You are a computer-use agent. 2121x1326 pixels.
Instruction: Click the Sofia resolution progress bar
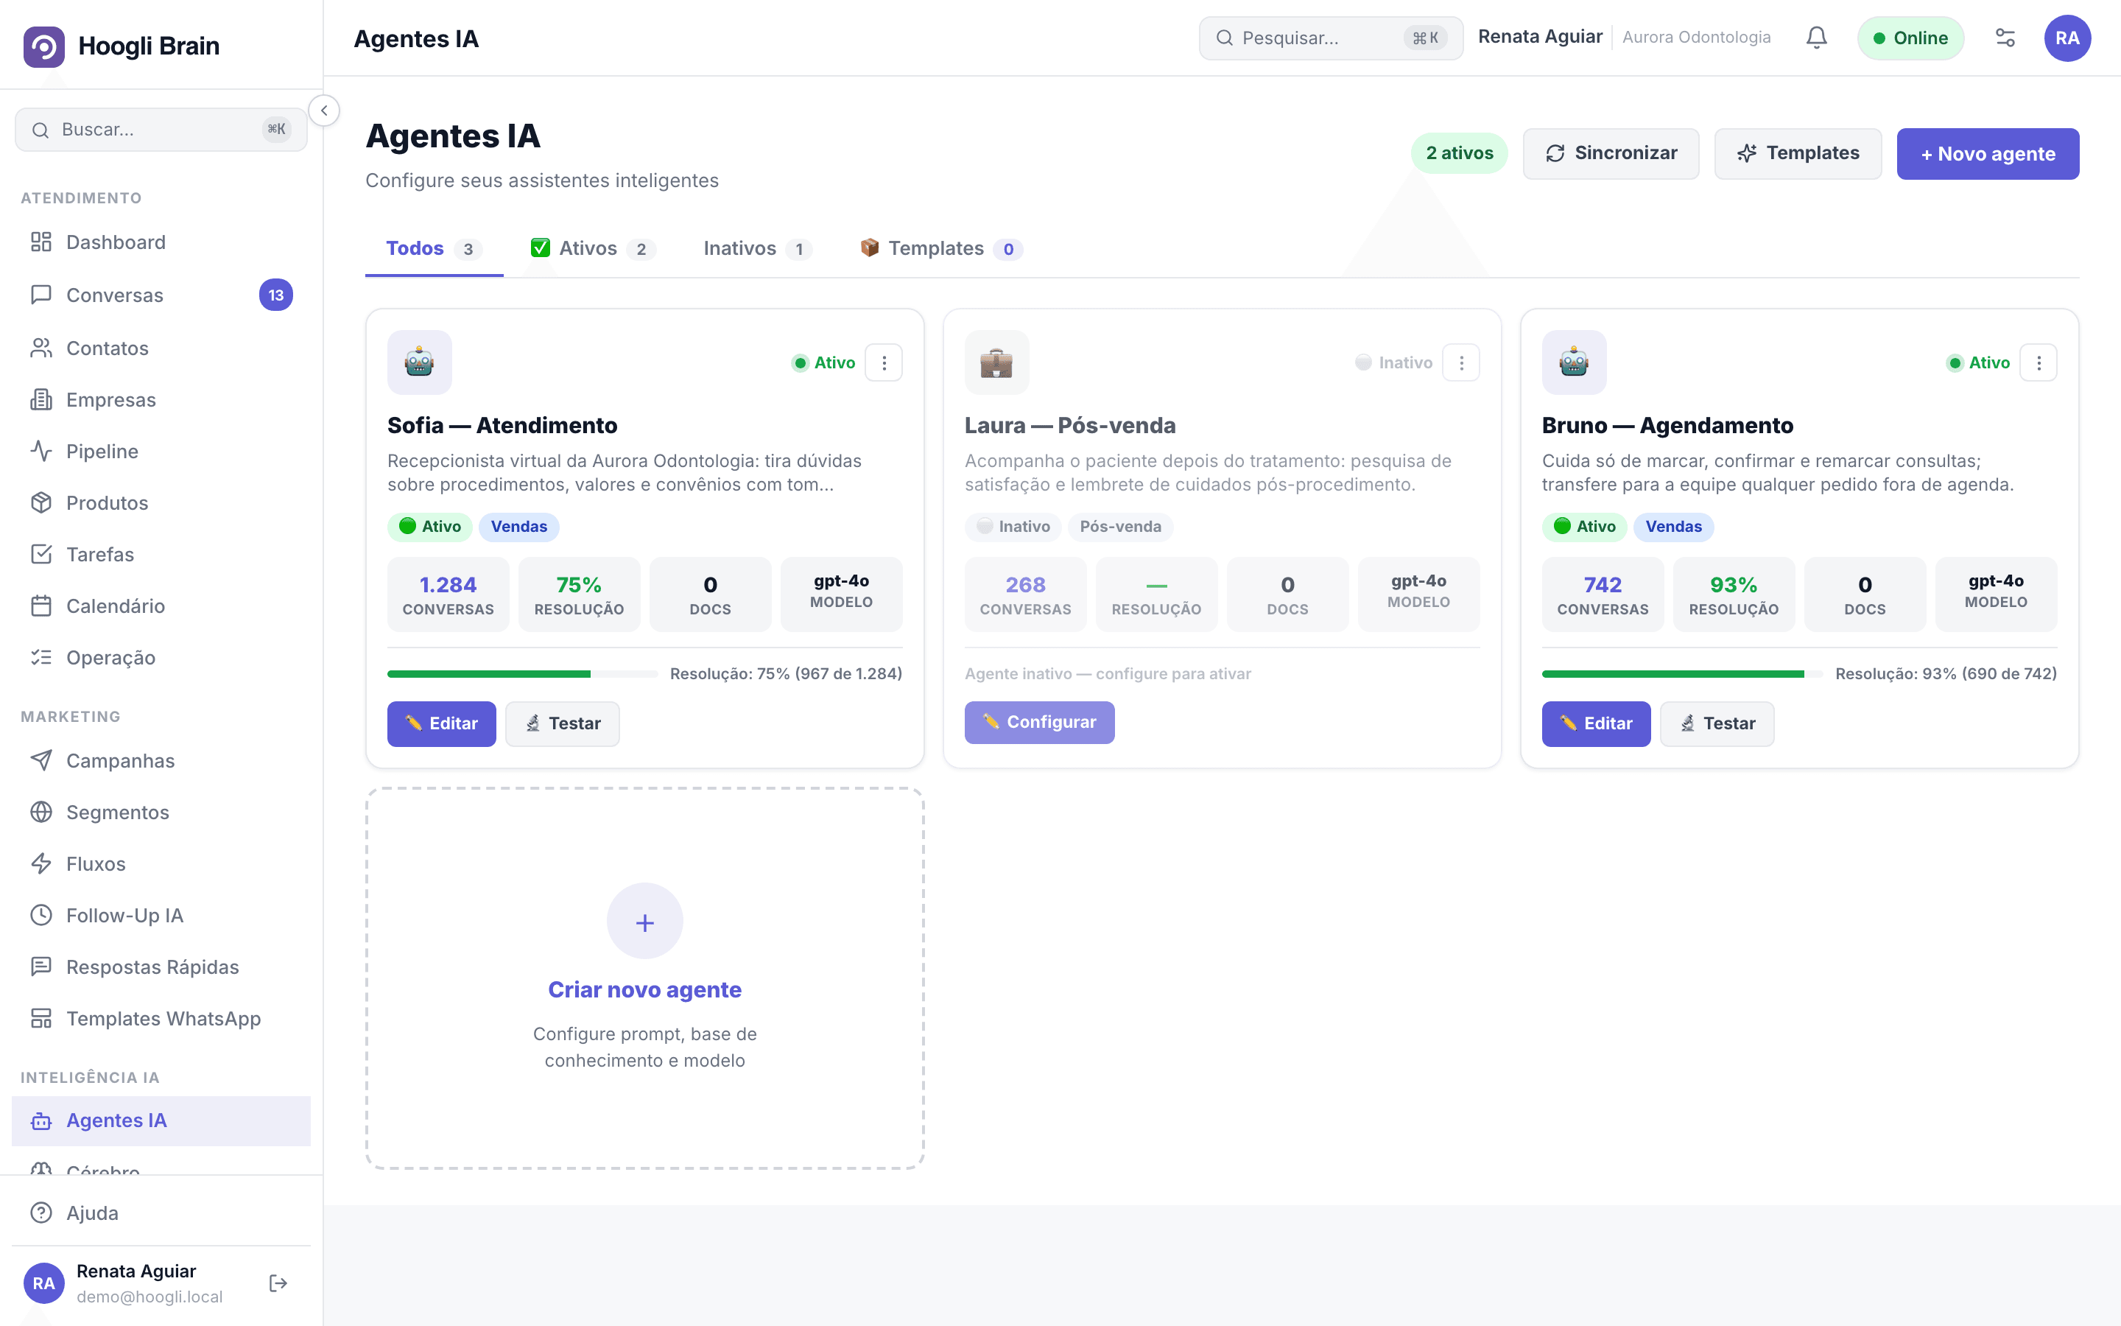click(x=522, y=674)
